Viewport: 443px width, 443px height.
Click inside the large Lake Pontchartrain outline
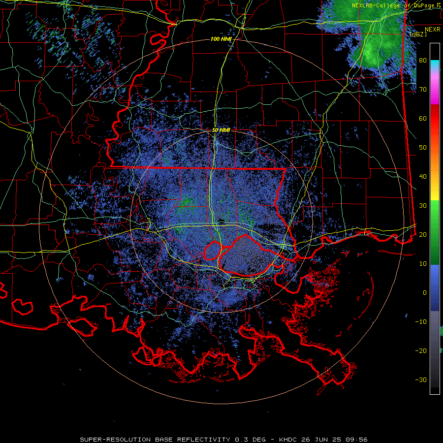tap(245, 255)
